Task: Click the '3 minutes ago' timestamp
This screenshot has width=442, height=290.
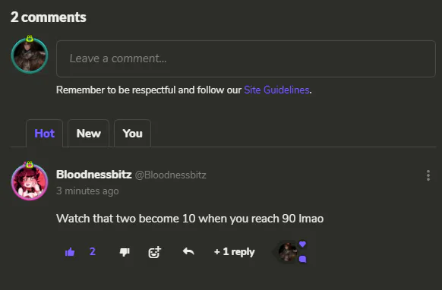Action: pyautogui.click(x=87, y=191)
